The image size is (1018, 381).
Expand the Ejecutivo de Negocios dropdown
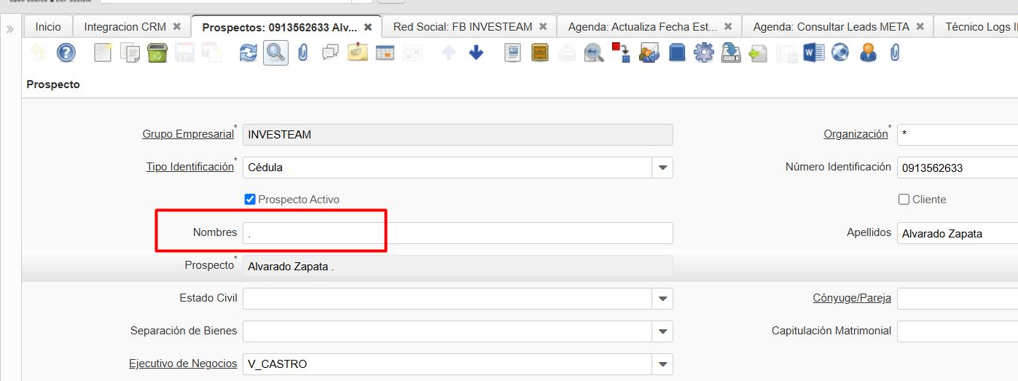662,364
